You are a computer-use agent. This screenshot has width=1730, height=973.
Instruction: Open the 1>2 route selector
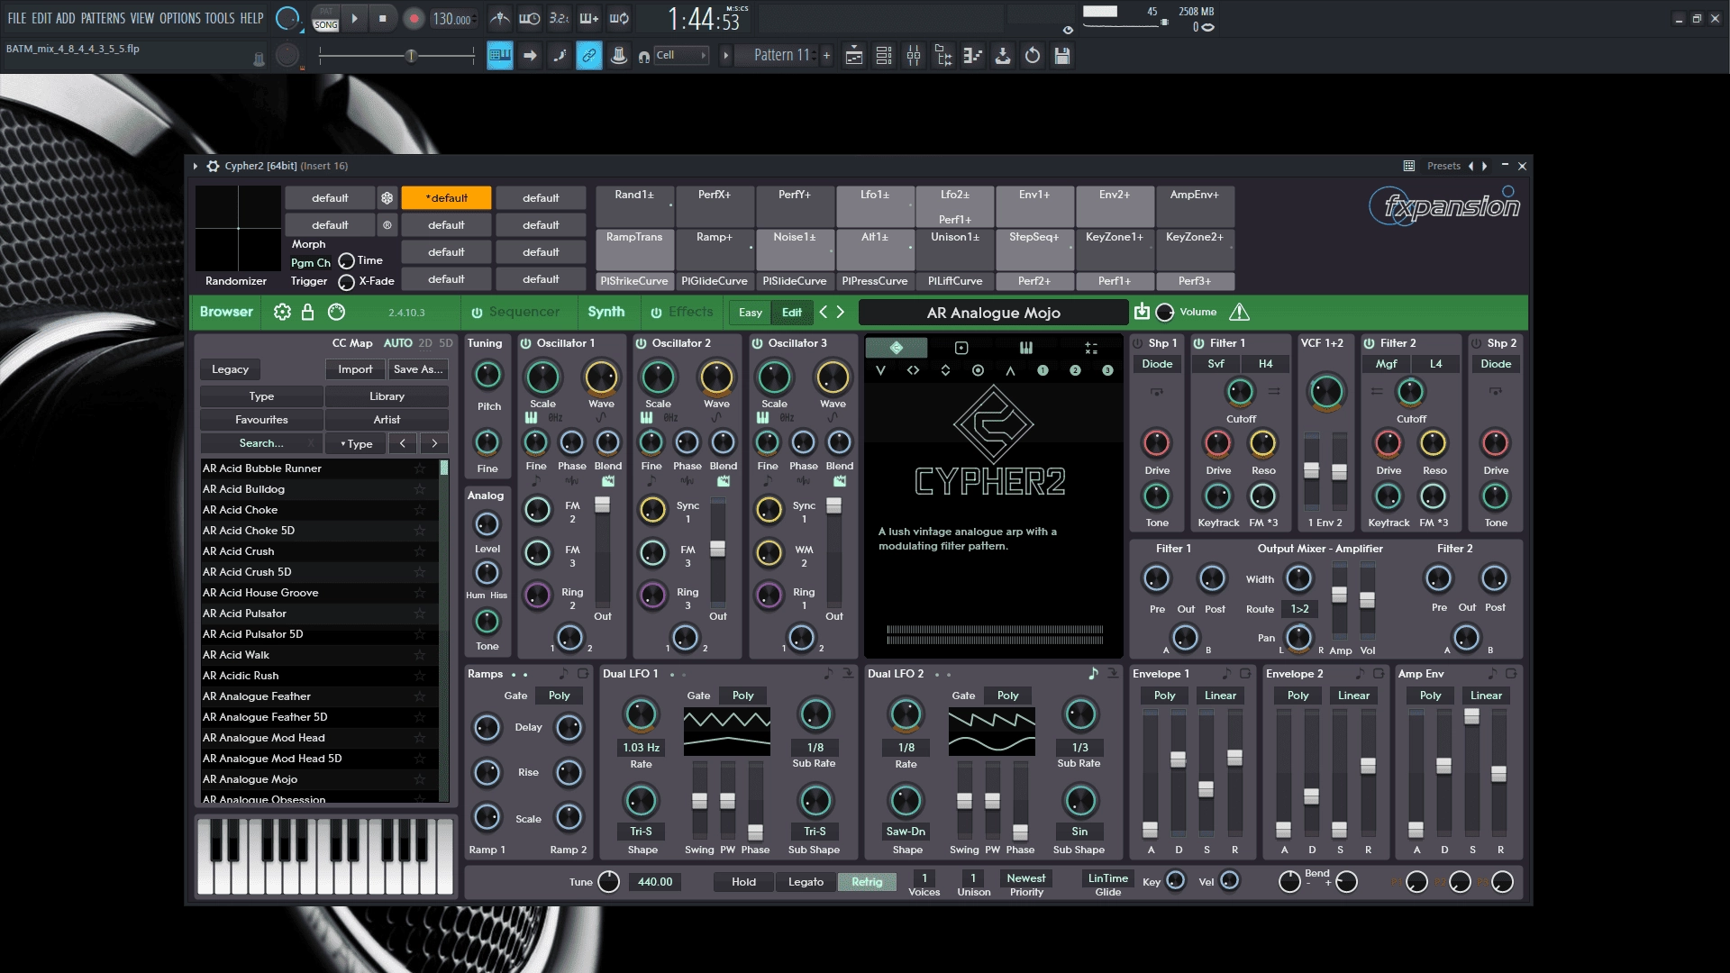click(x=1299, y=609)
